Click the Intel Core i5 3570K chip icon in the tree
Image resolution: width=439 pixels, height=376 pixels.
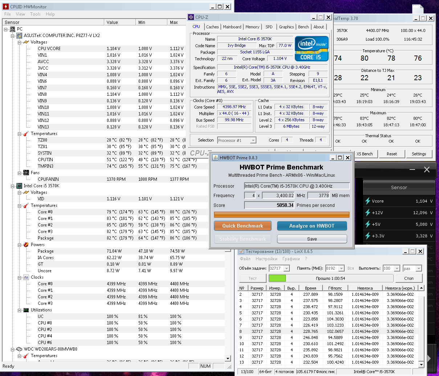(x=19, y=186)
